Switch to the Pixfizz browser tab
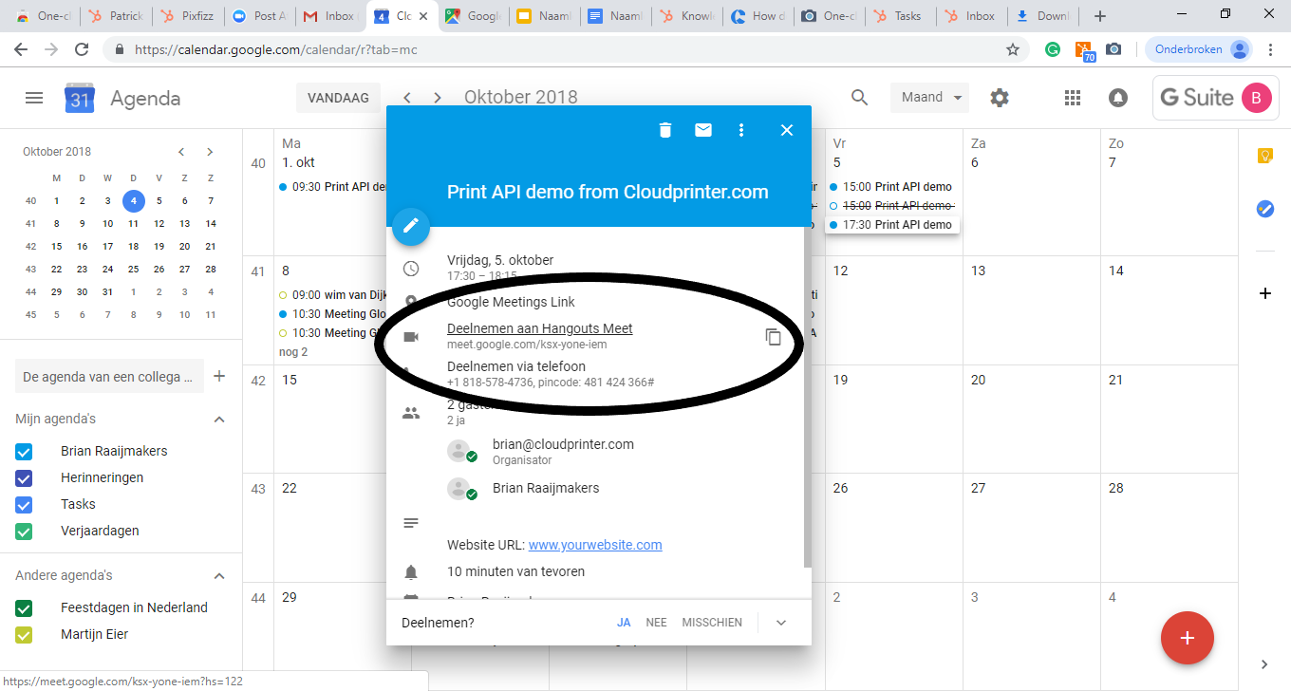 click(x=188, y=16)
